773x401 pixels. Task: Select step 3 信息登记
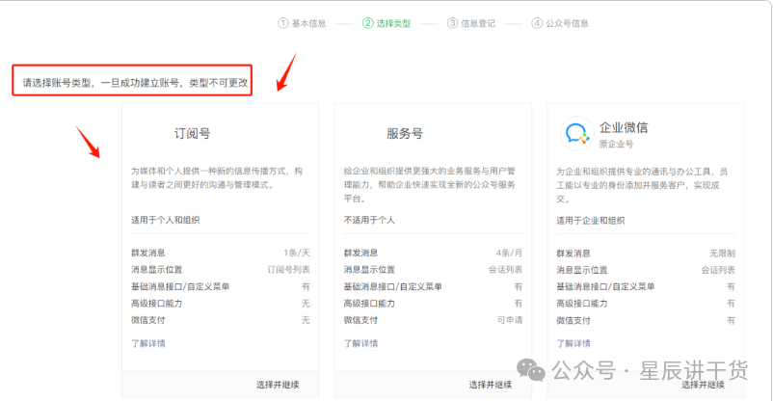(x=470, y=23)
